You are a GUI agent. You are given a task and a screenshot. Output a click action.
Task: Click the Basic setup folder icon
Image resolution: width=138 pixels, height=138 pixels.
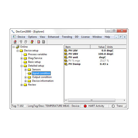[x=25, y=62]
